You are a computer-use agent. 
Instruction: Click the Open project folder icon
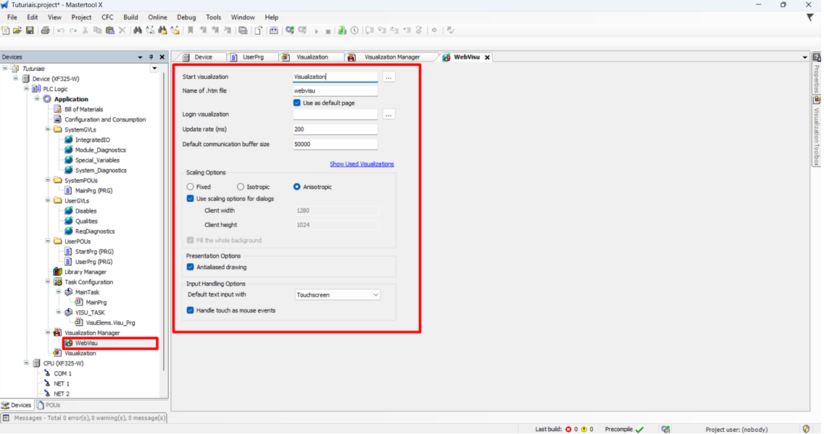point(17,30)
